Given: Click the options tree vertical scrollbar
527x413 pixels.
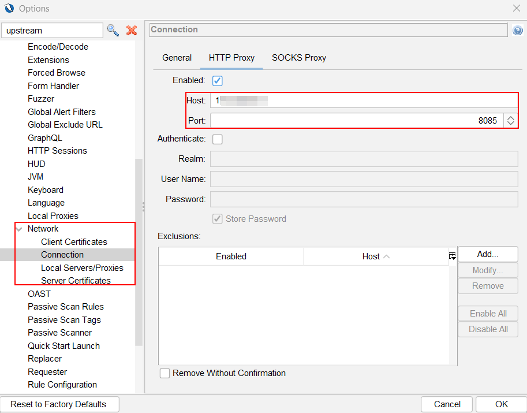Looking at the screenshot, I should click(139, 252).
